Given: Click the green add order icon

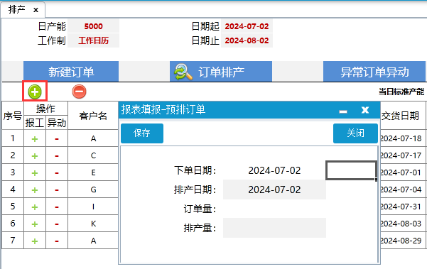Looking at the screenshot, I should point(35,92).
